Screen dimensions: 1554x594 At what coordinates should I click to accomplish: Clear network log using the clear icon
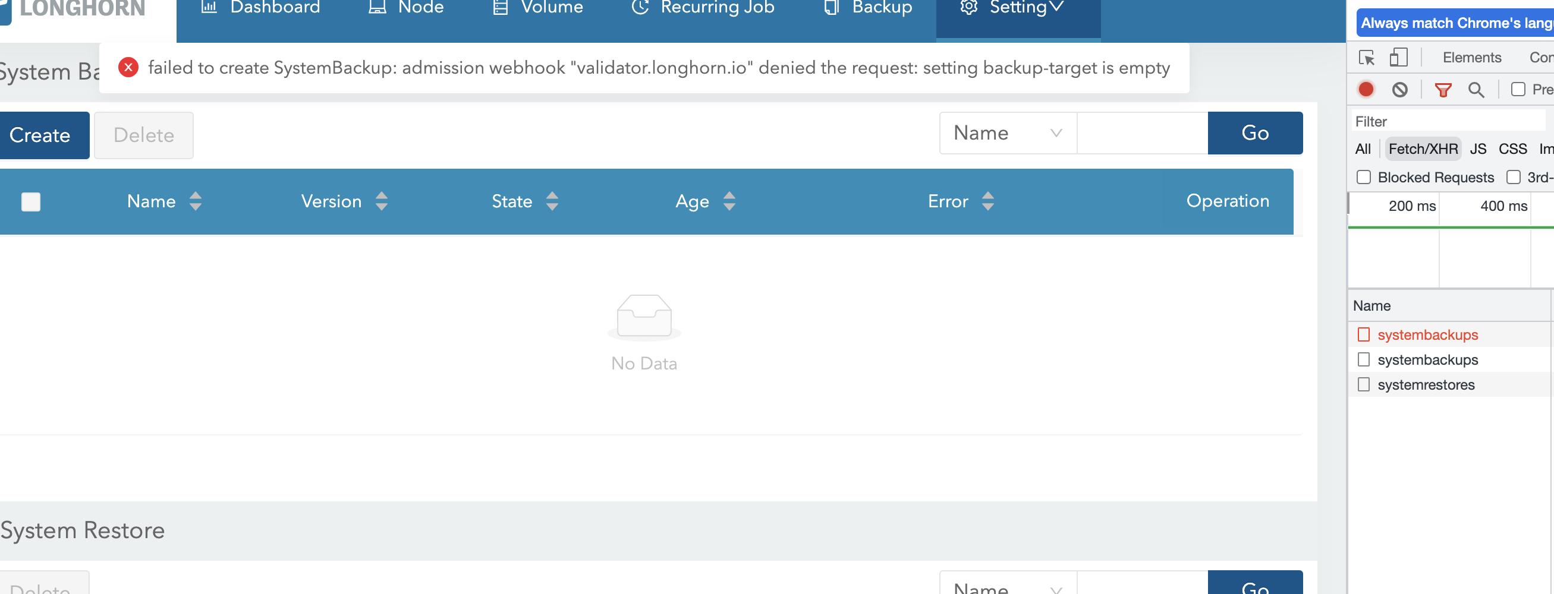(x=1401, y=89)
